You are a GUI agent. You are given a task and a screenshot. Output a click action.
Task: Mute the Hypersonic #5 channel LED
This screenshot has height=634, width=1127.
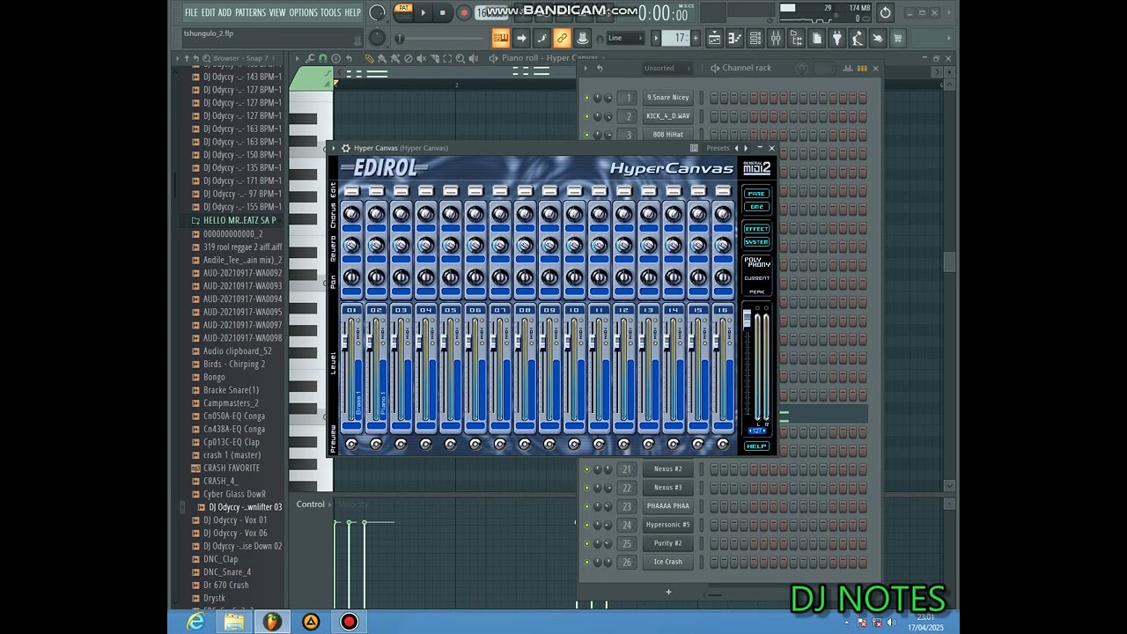coord(587,525)
